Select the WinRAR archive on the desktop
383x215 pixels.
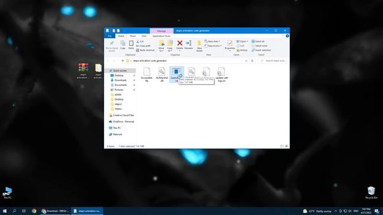click(x=83, y=71)
